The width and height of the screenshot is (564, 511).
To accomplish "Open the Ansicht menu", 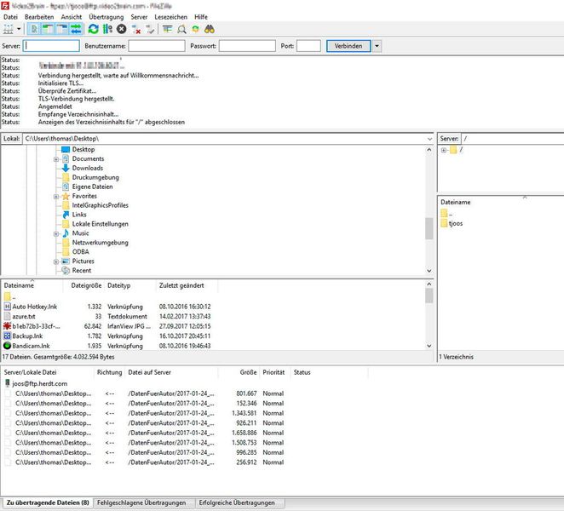I will click(x=72, y=17).
